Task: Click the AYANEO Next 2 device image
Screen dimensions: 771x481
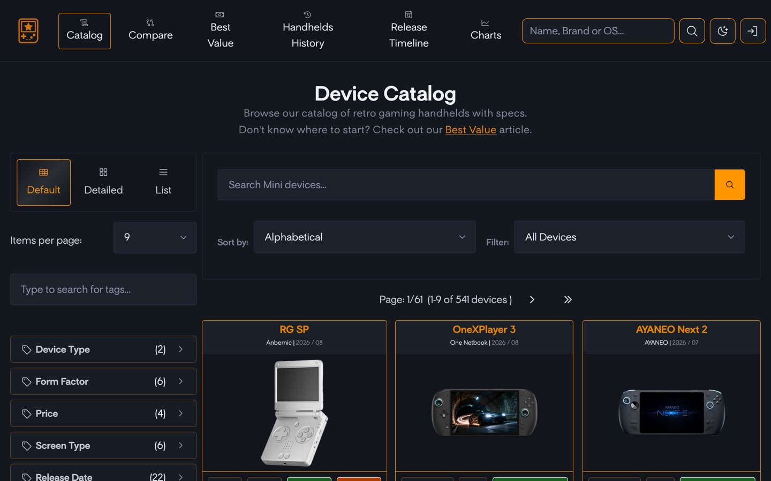Action: (x=671, y=412)
